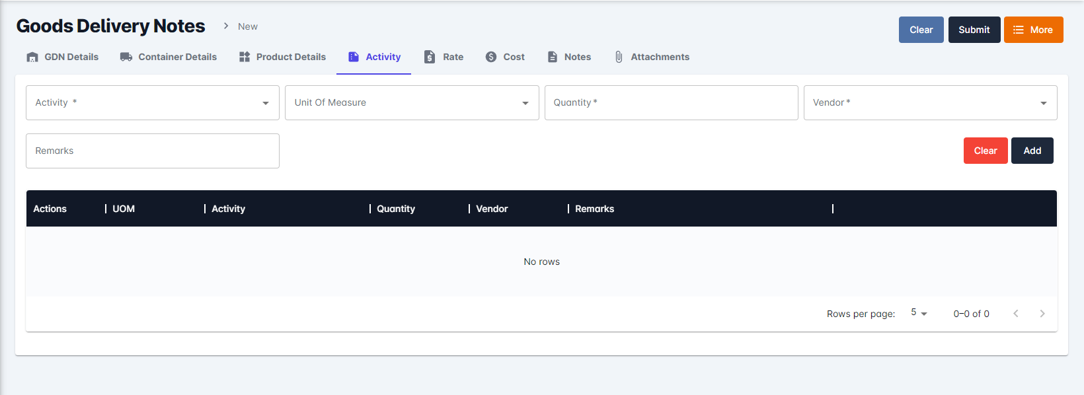The image size is (1084, 395).
Task: Click the Activity tab document icon
Action: tap(354, 57)
